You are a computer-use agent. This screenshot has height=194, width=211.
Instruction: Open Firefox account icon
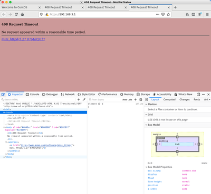[199, 14]
